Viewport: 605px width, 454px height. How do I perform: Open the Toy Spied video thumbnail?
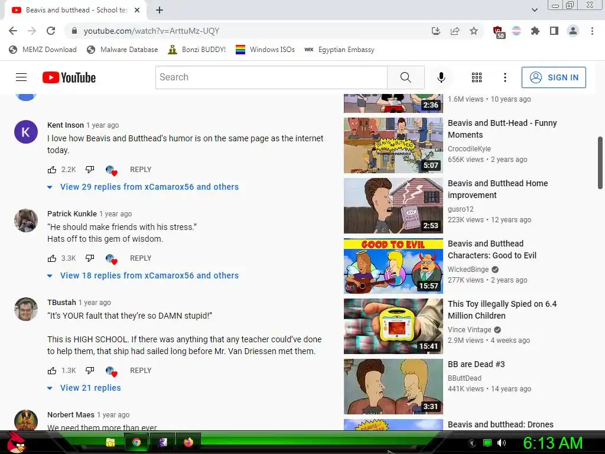[x=393, y=326]
